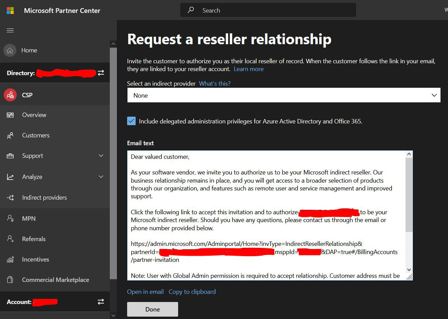Click the Home icon in sidebar
The image size is (448, 319).
10,50
